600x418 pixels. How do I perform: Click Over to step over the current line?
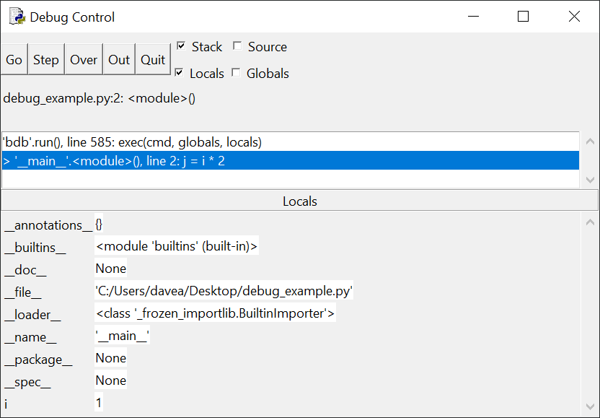(x=83, y=59)
